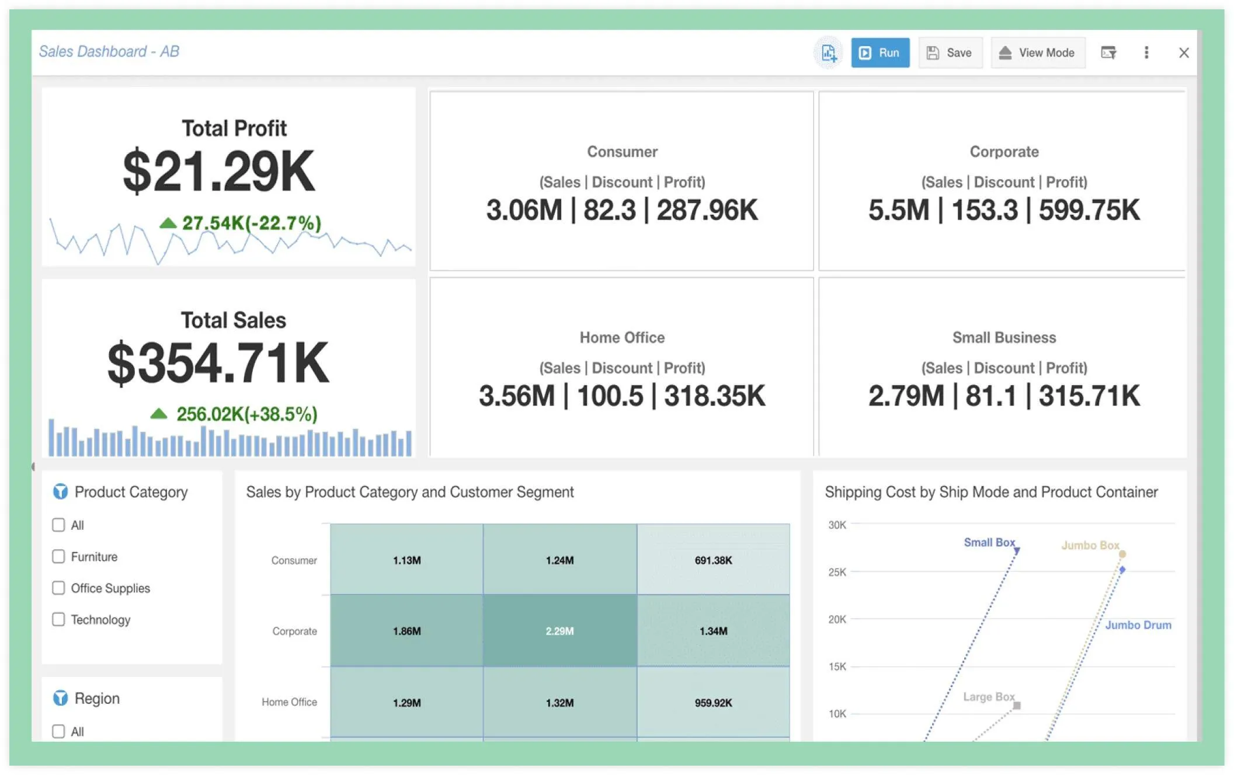Click the green Total Profit trend arrow
Screen dimensions: 1234x775
pyautogui.click(x=168, y=223)
